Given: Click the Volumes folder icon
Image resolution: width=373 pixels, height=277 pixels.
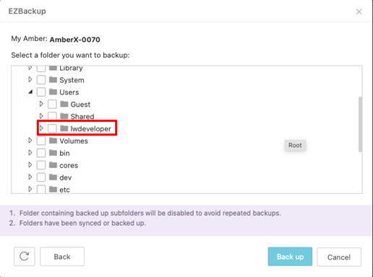Looking at the screenshot, I should coord(53,141).
